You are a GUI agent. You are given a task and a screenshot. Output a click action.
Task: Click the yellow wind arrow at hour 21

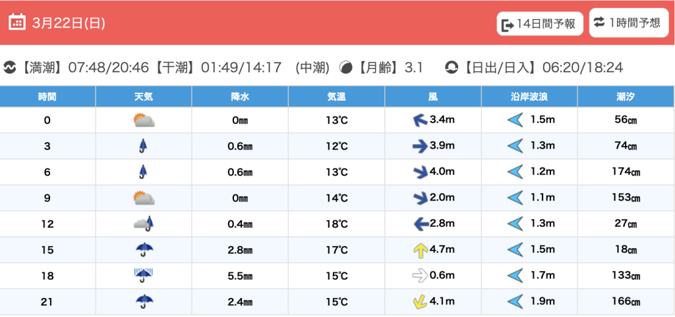[420, 302]
